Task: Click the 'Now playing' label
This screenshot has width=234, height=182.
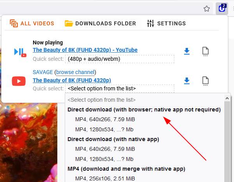Action: click(48, 42)
